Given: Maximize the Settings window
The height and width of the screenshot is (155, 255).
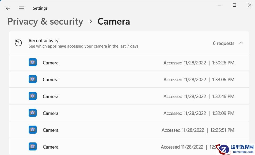Looking at the screenshot, I should [x=234, y=5].
